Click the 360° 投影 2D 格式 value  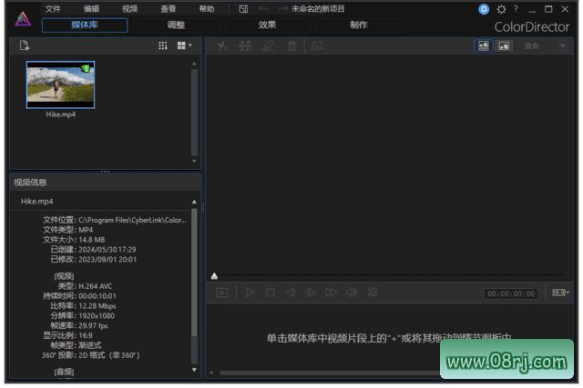[x=108, y=355]
